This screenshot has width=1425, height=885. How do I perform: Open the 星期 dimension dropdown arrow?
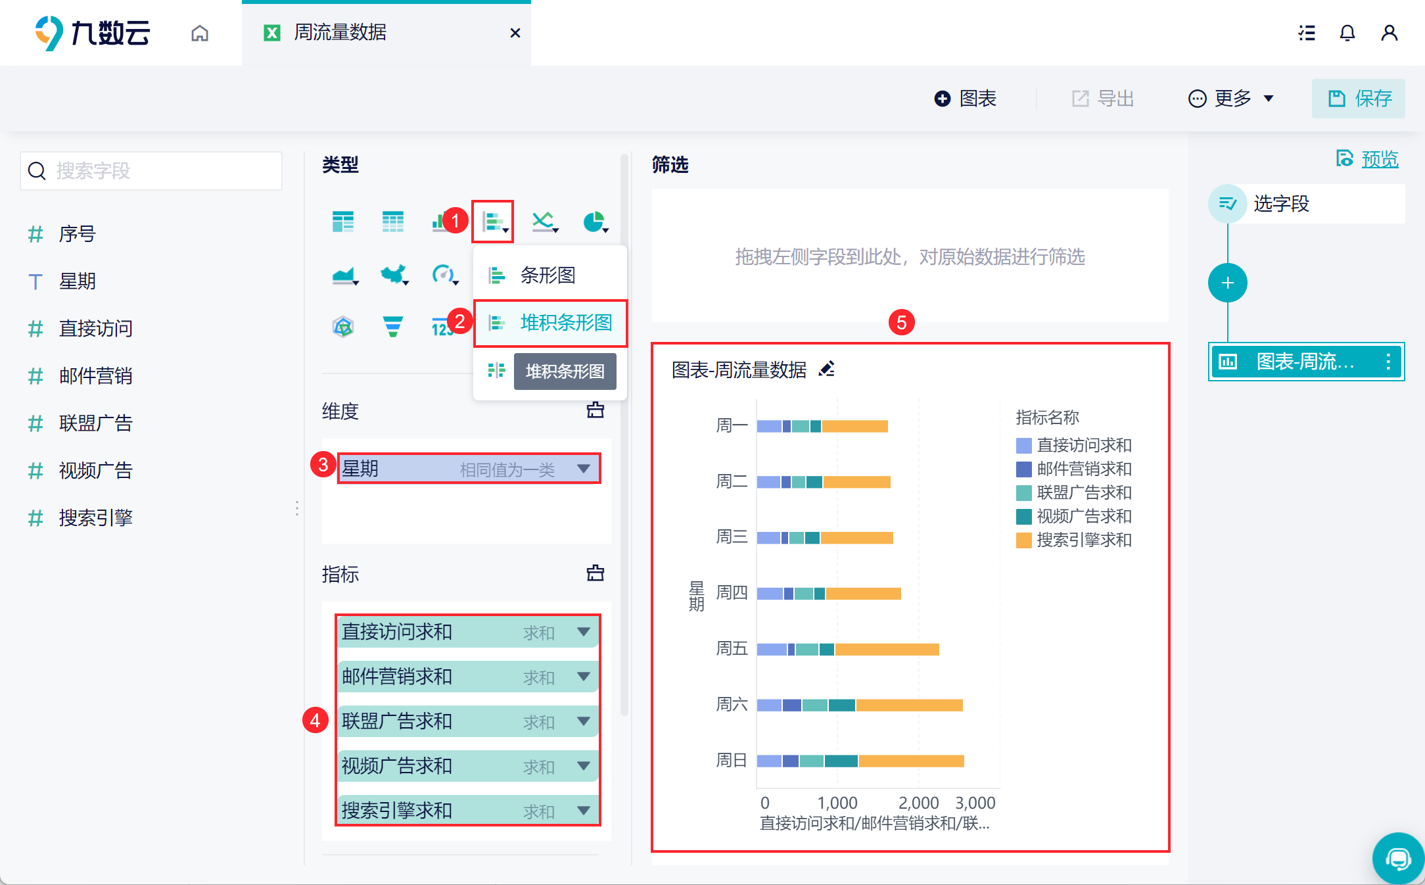[x=583, y=469]
